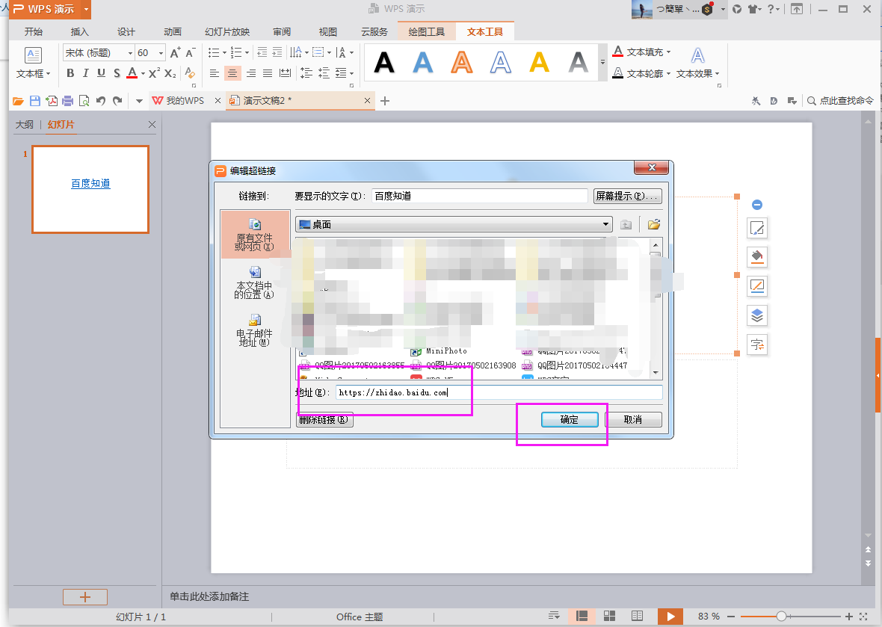Go up one folder level in dialog
882x627 pixels.
626,224
